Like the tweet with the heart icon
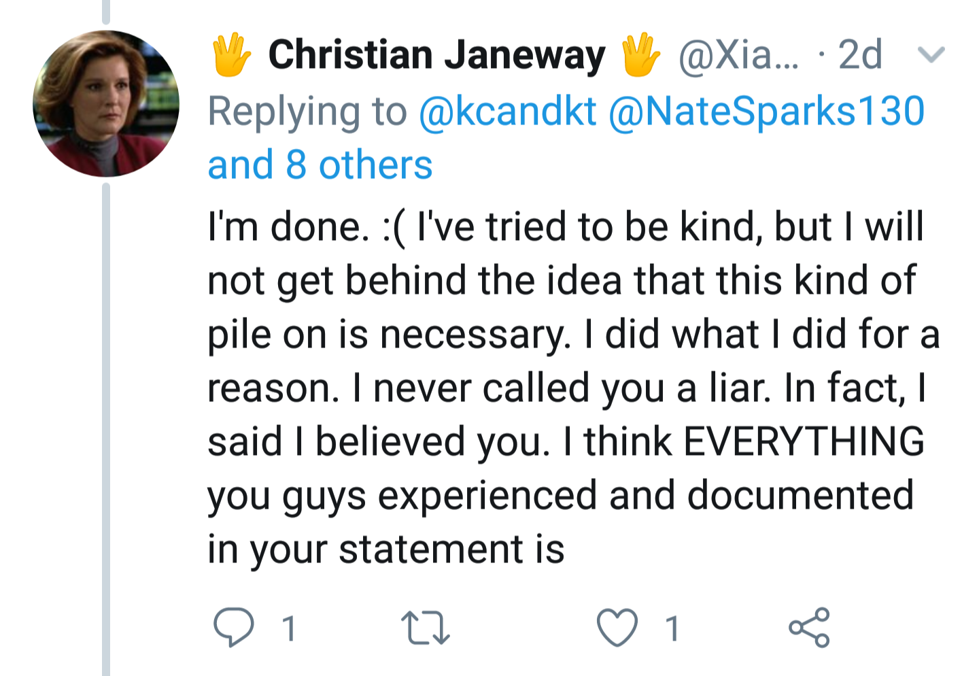979x676 pixels. (617, 627)
